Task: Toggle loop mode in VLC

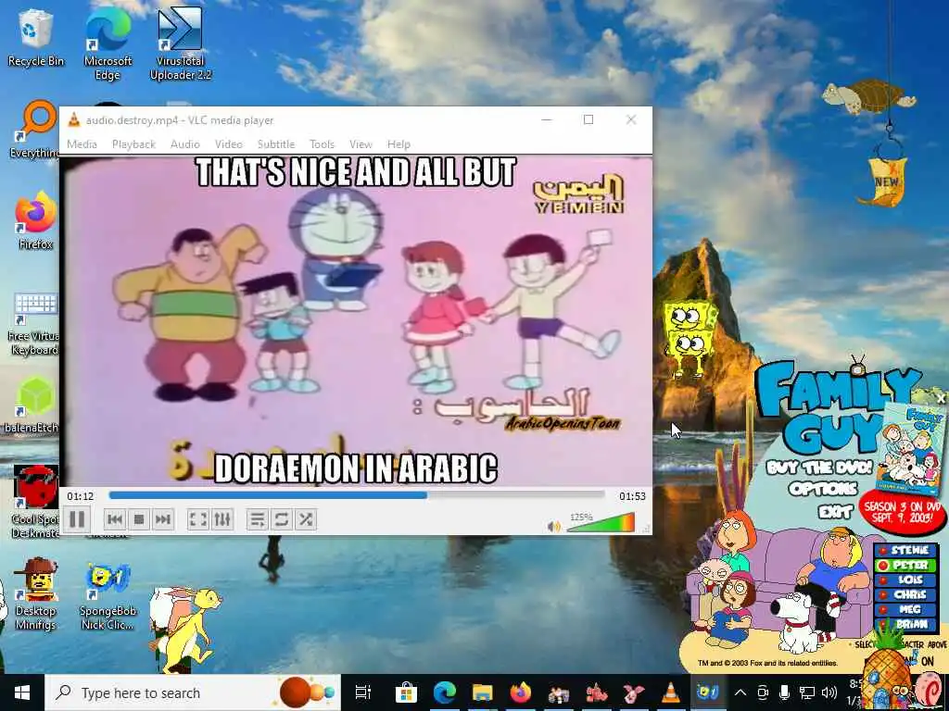Action: [x=282, y=519]
